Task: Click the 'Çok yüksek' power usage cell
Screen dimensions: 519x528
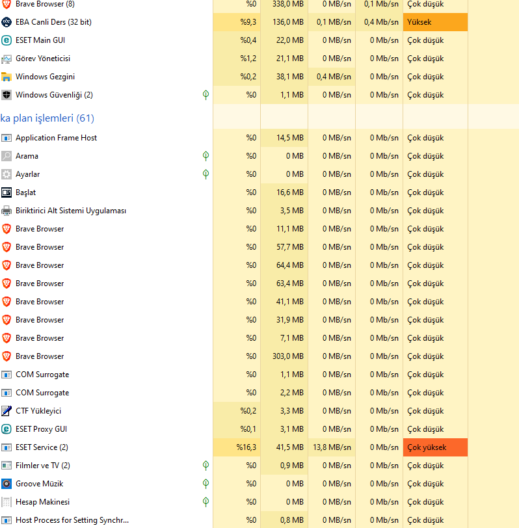Action: click(435, 447)
